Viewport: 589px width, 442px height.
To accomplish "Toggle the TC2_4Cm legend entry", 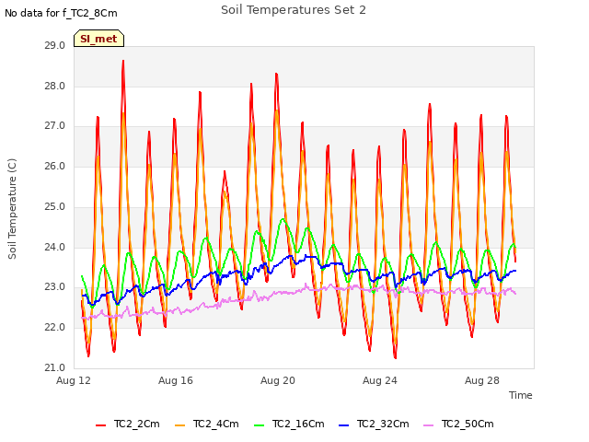I will tap(207, 425).
